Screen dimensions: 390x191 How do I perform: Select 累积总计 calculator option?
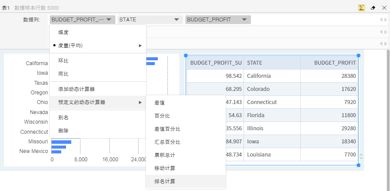point(165,155)
